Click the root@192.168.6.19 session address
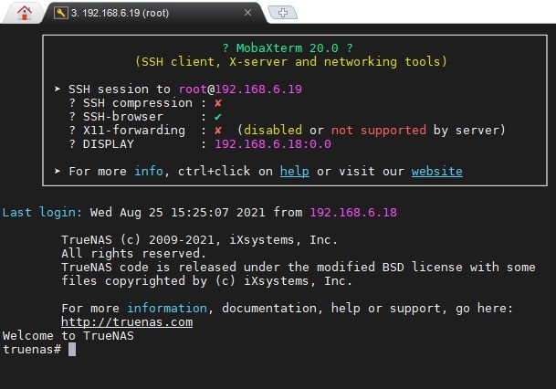556x389 pixels. point(240,89)
